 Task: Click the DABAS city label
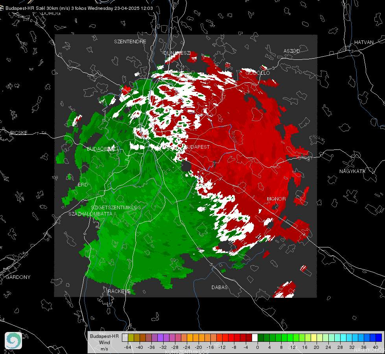(x=219, y=287)
